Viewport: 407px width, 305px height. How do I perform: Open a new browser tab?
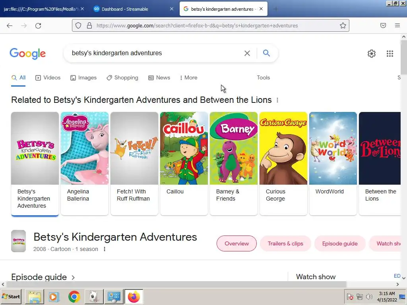point(276,9)
